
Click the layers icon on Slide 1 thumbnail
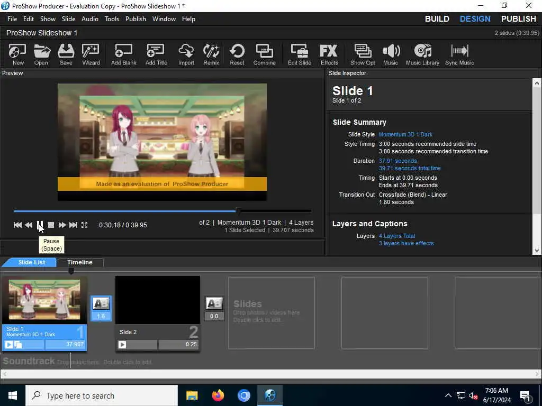[18, 345]
